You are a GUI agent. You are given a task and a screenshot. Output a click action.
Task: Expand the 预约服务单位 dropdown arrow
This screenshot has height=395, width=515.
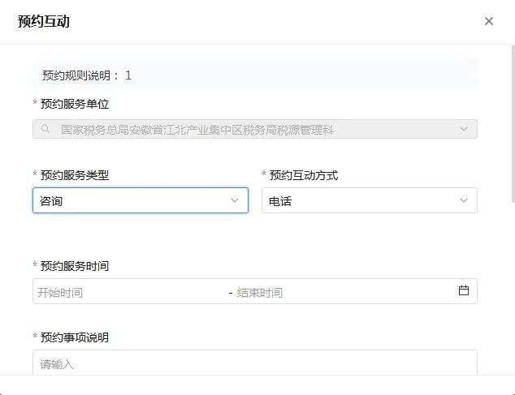(464, 129)
